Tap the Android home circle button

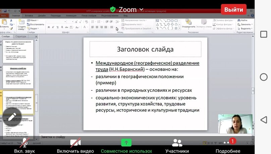pos(264,77)
